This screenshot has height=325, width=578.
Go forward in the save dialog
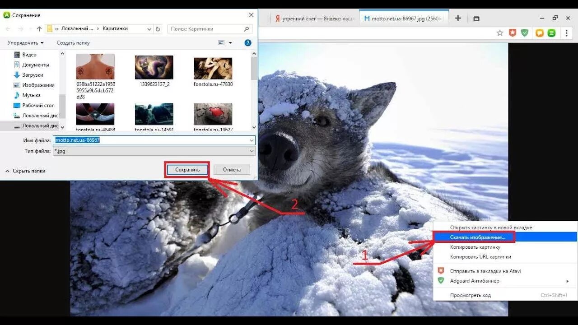tap(21, 28)
